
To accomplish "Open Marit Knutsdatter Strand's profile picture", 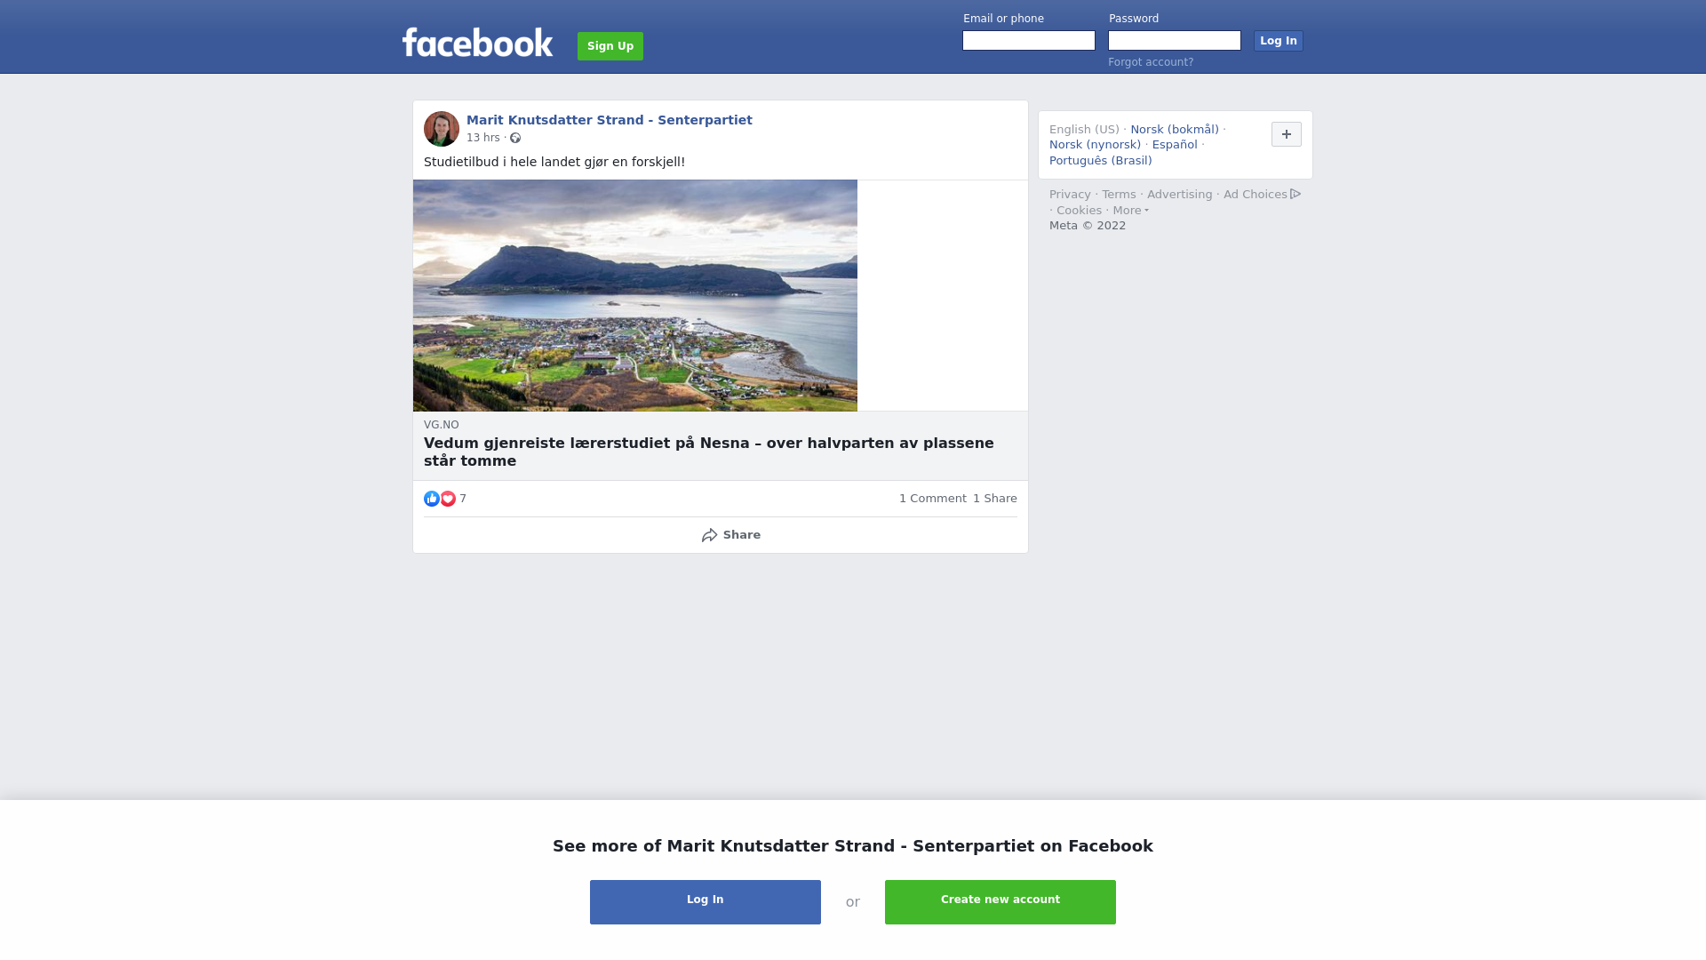I will 442,129.
